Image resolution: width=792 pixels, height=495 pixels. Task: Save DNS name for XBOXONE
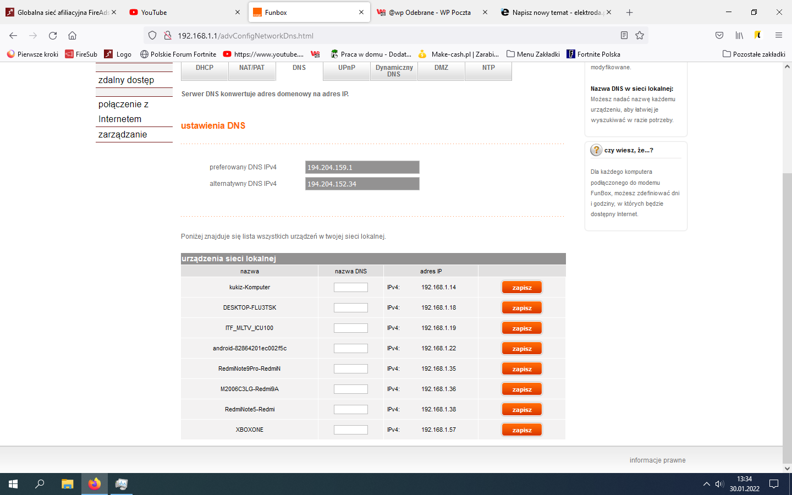click(522, 430)
